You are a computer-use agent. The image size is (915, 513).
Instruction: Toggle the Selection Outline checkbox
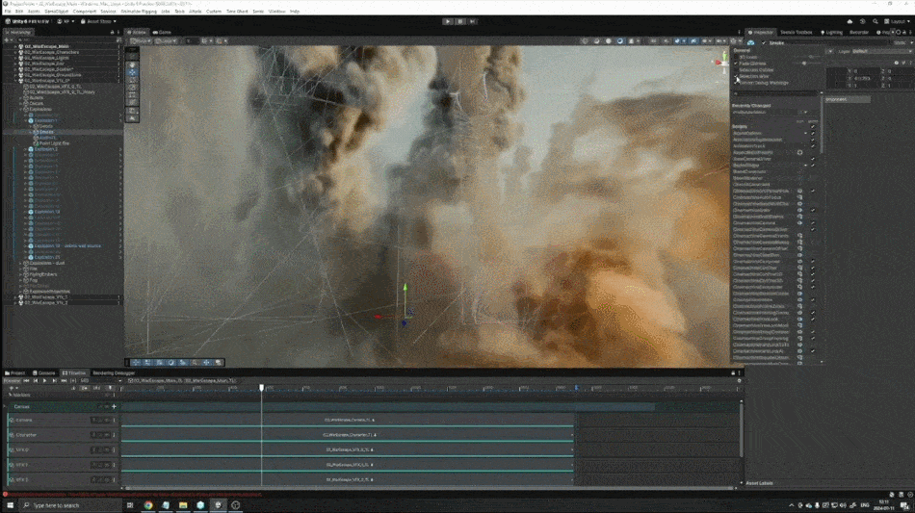(737, 70)
